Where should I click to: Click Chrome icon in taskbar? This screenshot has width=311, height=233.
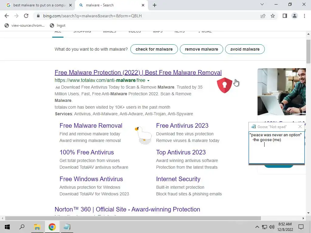52,227
